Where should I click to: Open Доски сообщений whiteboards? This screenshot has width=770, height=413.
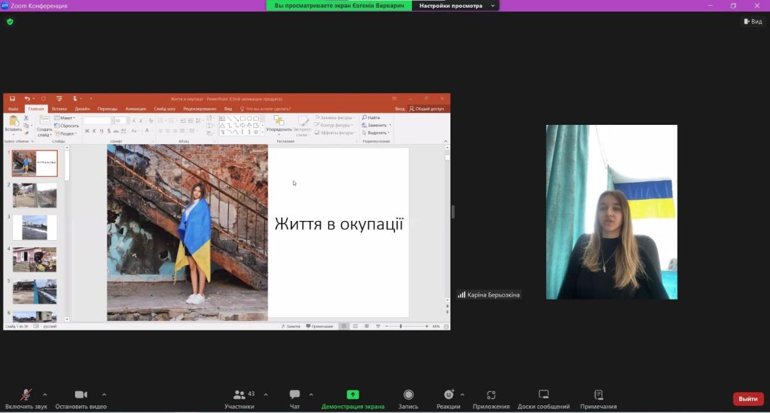pos(543,395)
